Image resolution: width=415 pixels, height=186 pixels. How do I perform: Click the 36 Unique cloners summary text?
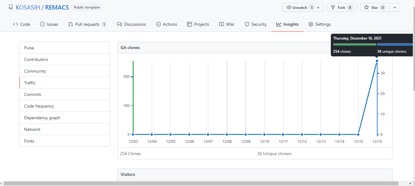point(274,154)
